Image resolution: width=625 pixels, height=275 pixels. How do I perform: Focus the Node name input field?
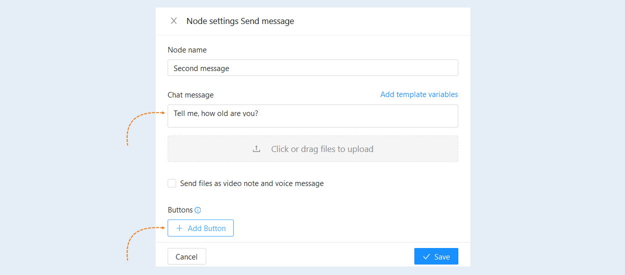pos(313,68)
